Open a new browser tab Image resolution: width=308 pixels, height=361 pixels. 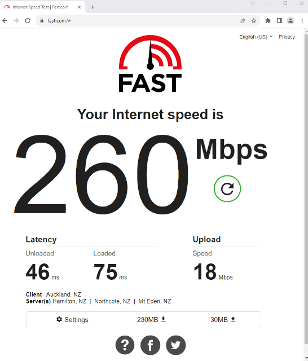pos(93,7)
